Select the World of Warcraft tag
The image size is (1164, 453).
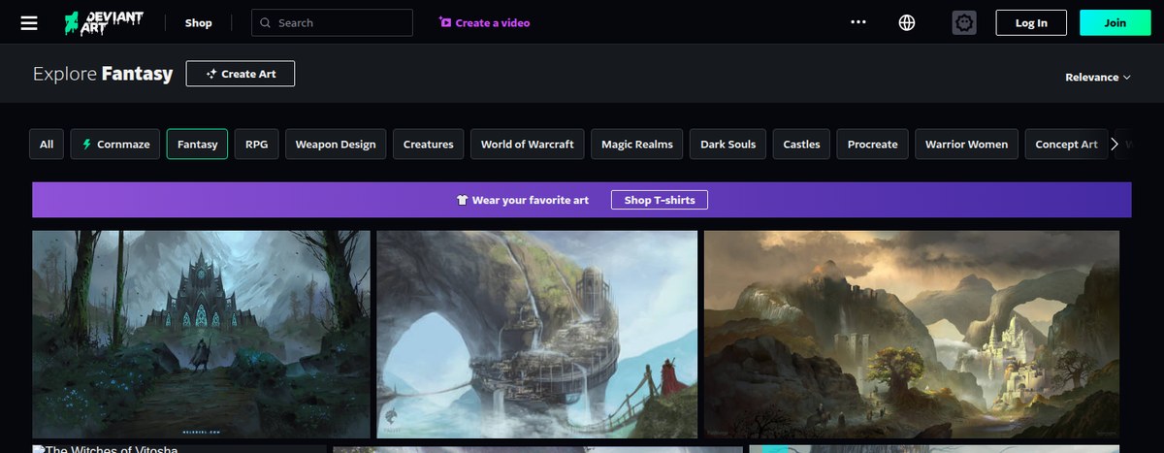[x=528, y=144]
